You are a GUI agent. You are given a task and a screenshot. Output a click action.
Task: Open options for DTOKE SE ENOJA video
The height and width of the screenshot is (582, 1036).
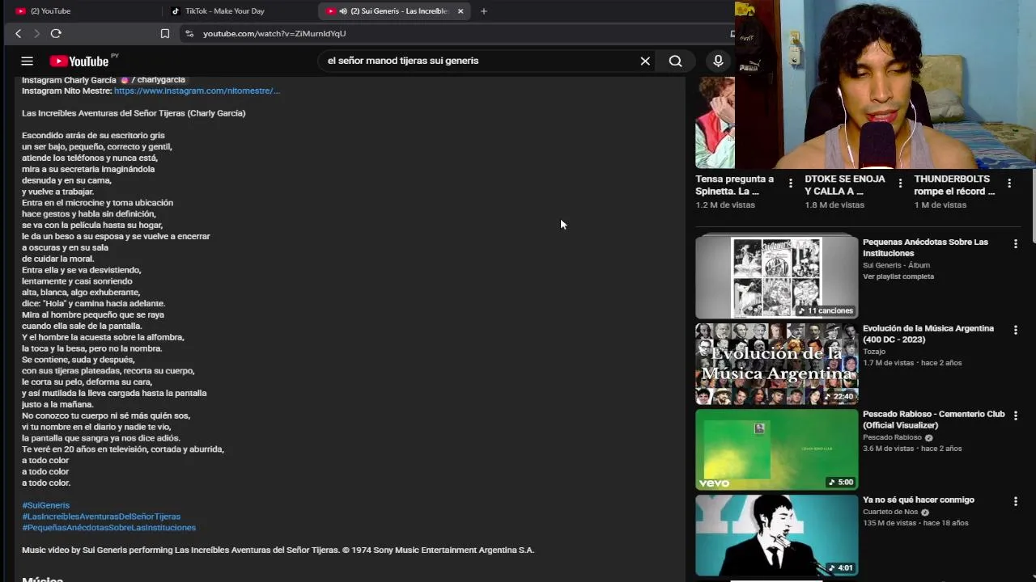[900, 183]
